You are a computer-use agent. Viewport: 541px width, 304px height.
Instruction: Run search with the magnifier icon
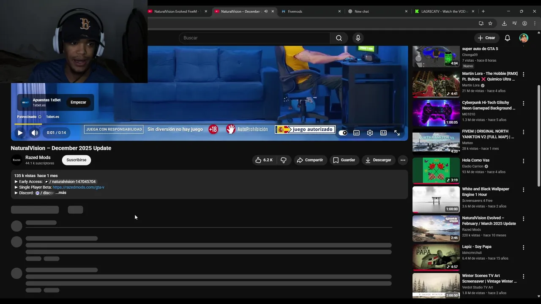click(x=339, y=38)
